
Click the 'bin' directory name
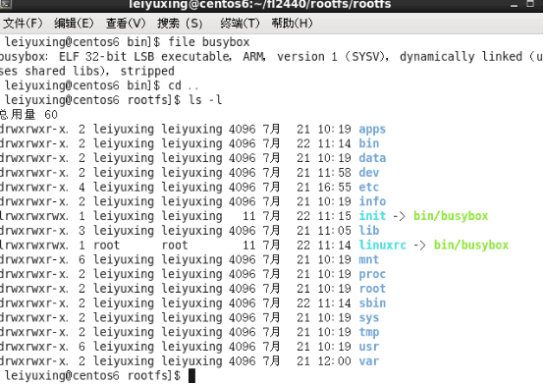(369, 143)
